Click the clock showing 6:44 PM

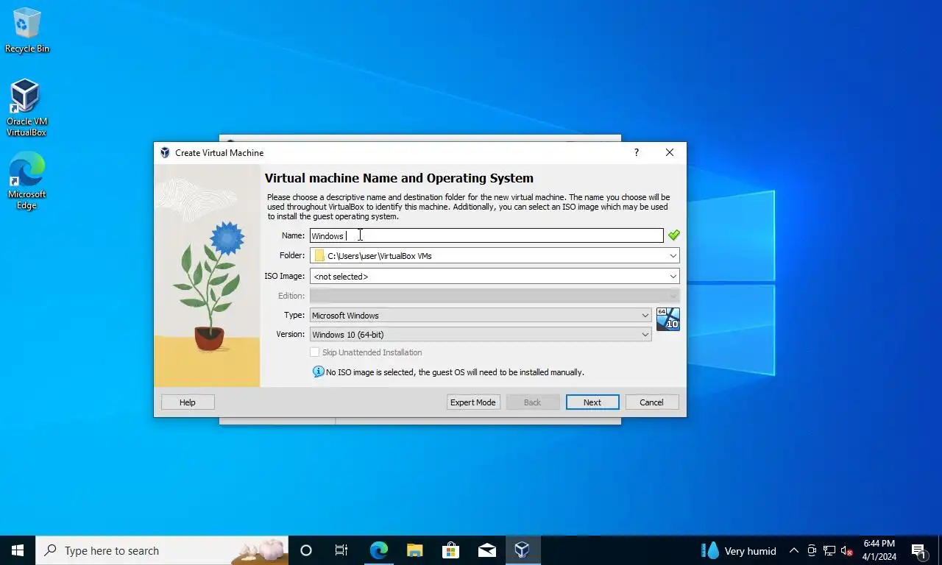[x=879, y=550]
